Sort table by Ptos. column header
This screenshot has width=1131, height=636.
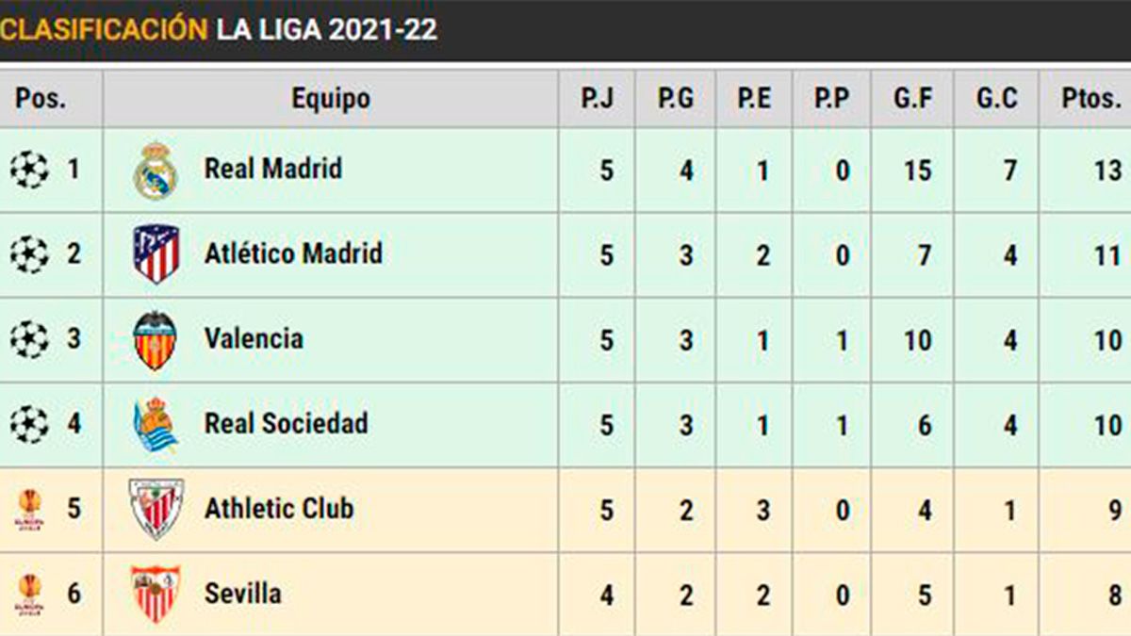1091,98
